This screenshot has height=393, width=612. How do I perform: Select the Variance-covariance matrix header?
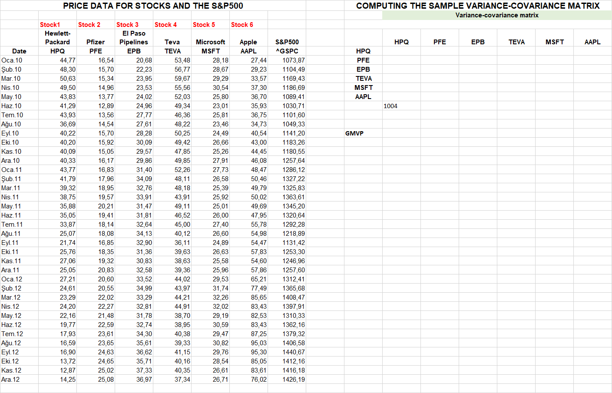(x=496, y=15)
